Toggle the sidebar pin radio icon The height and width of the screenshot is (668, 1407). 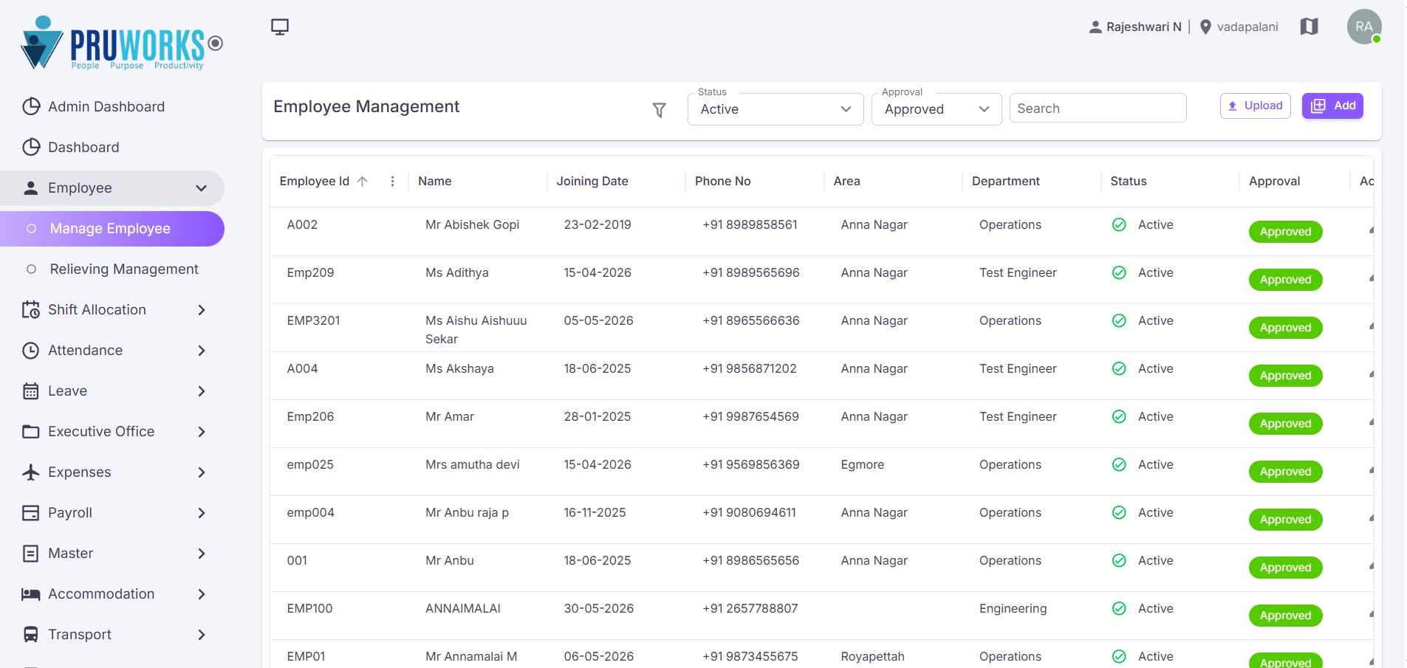click(x=215, y=43)
